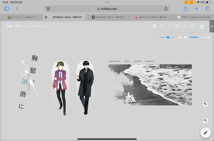Open the insanity link

click(149, 61)
